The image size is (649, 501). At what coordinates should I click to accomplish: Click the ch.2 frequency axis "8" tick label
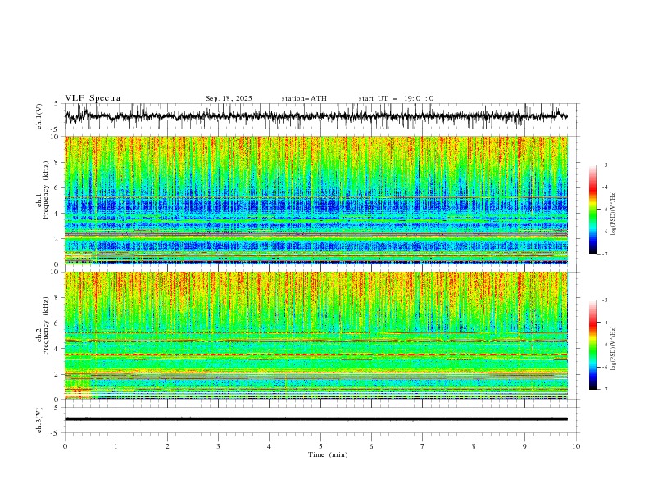pos(58,298)
